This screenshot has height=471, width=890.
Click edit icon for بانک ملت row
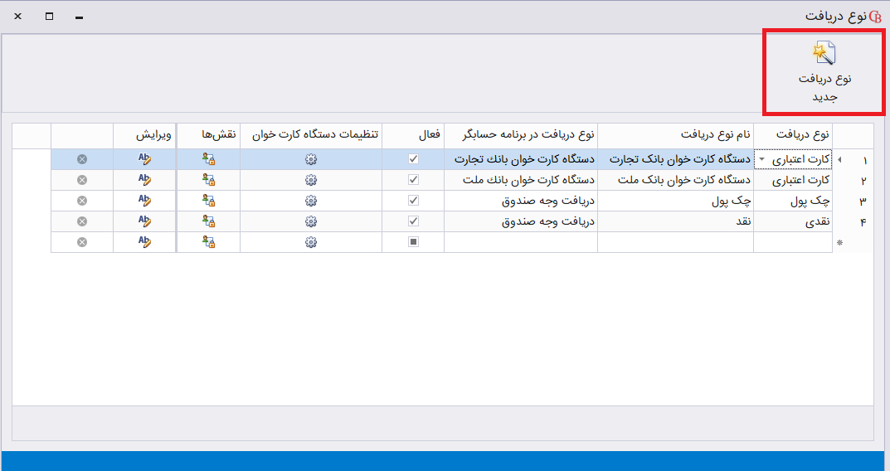(144, 180)
